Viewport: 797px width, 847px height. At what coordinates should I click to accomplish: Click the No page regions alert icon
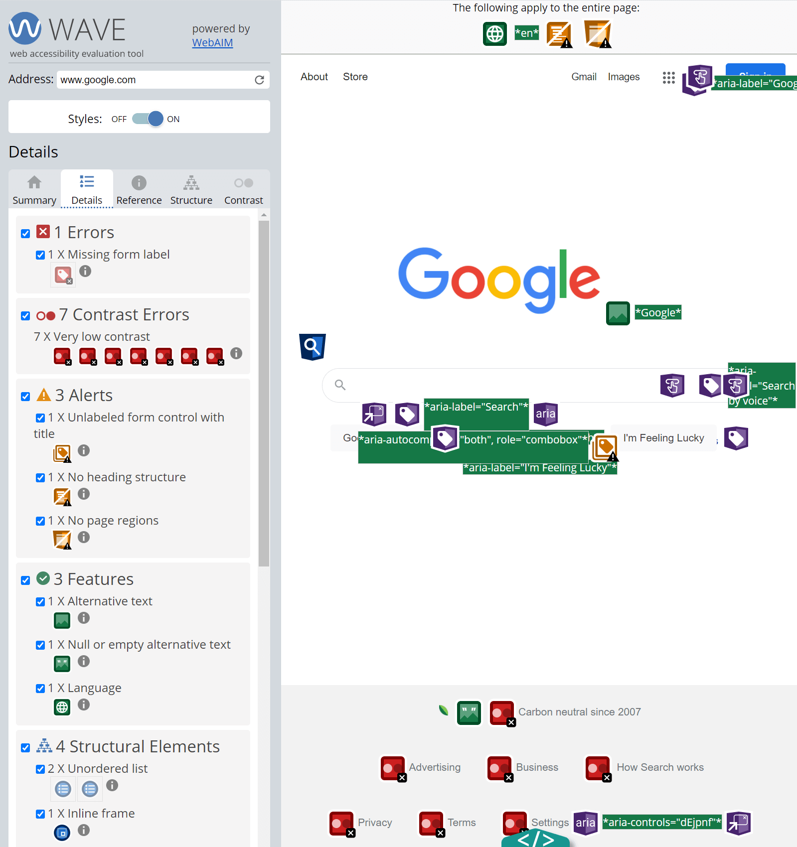[62, 540]
